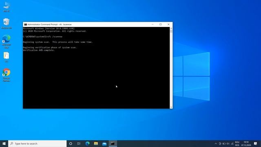Show hidden system tray icons
The height and width of the screenshot is (147, 261).
tap(216, 143)
